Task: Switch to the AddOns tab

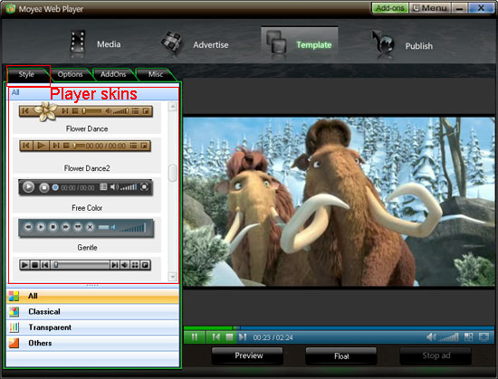Action: (x=113, y=74)
